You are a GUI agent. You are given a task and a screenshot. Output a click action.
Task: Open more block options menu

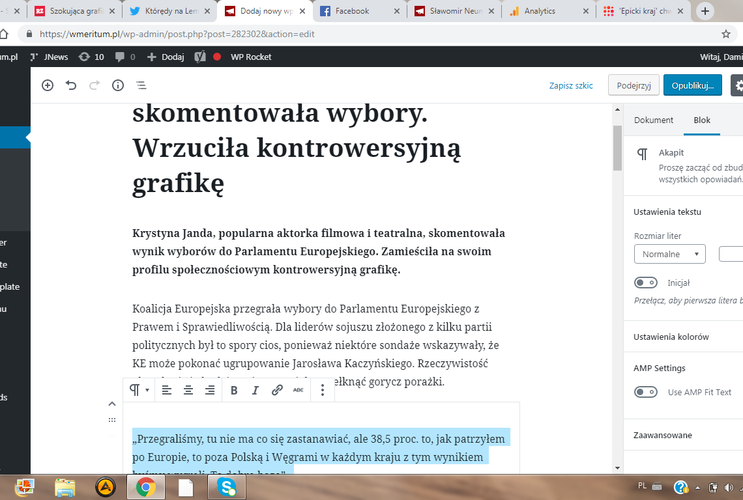point(323,390)
